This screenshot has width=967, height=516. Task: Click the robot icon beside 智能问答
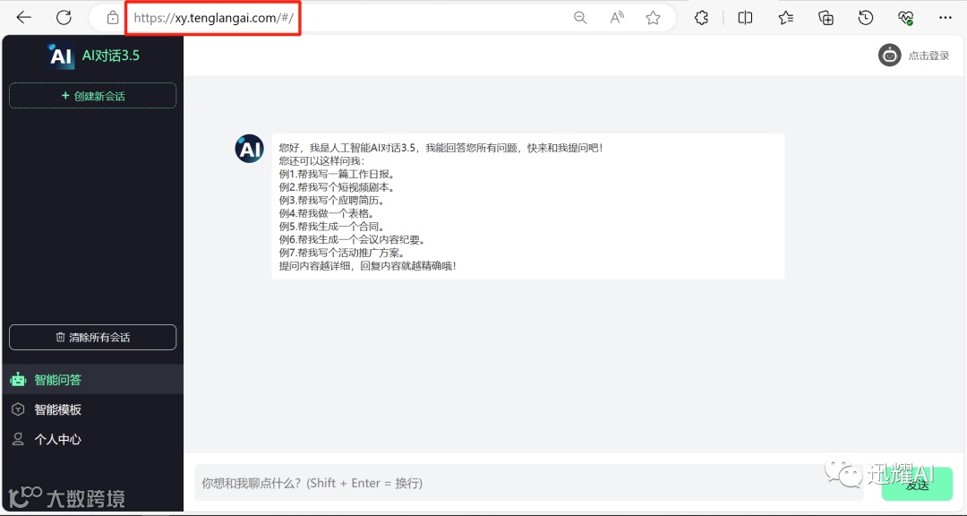coord(19,380)
